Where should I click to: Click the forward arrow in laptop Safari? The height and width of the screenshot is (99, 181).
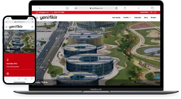coord(53,8)
